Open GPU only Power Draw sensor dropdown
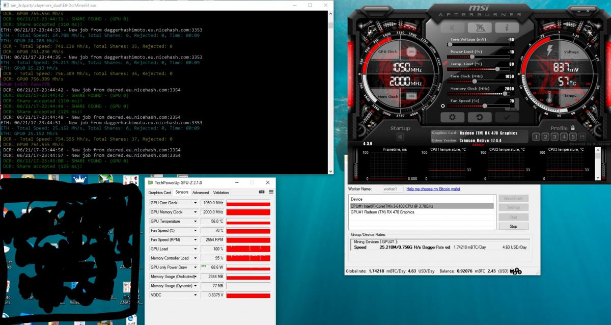Image resolution: width=611 pixels, height=325 pixels. point(195,267)
